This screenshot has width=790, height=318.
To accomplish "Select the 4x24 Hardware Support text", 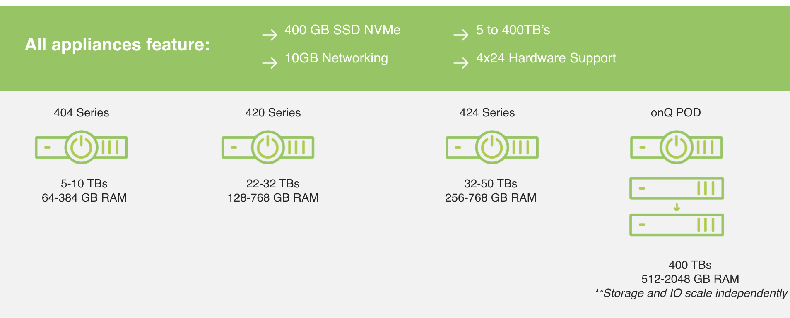I will (546, 58).
